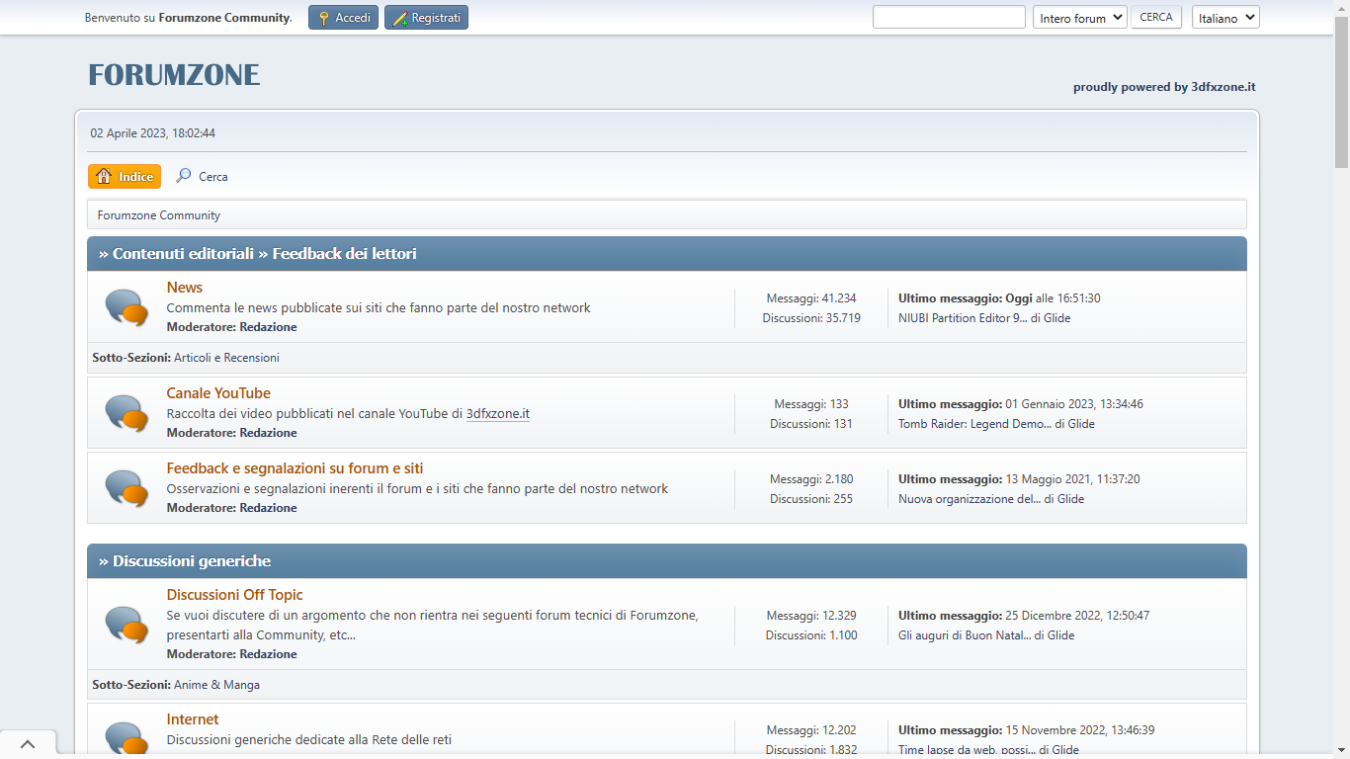This screenshot has height=759, width=1350.
Task: Click the FORUMZONE logo title
Action: 174,75
